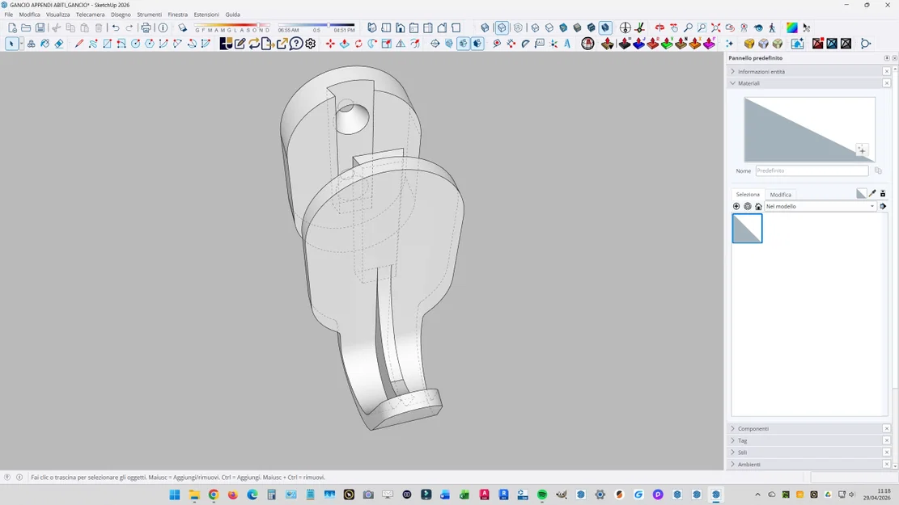Image resolution: width=899 pixels, height=505 pixels.
Task: Select the red Line pencil tool
Action: pos(79,44)
